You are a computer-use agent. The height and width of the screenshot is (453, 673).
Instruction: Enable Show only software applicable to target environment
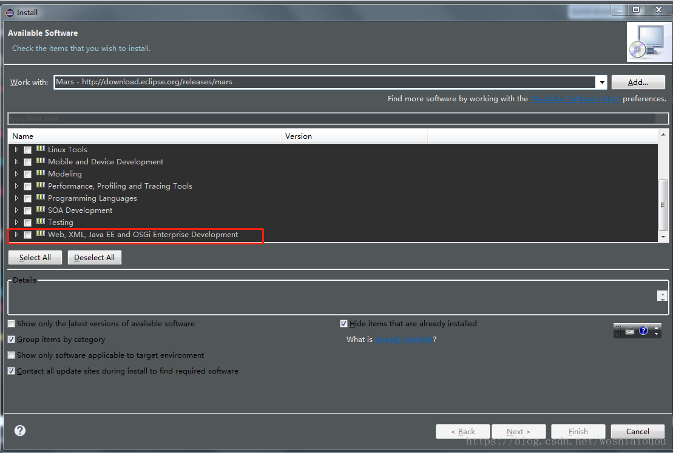[12, 355]
